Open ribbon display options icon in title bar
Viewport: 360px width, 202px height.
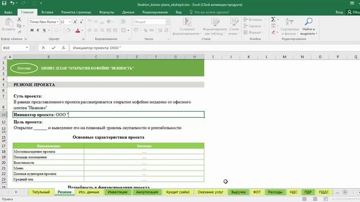pos(352,3)
